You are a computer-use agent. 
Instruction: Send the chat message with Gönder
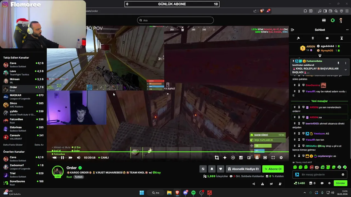coord(341,183)
